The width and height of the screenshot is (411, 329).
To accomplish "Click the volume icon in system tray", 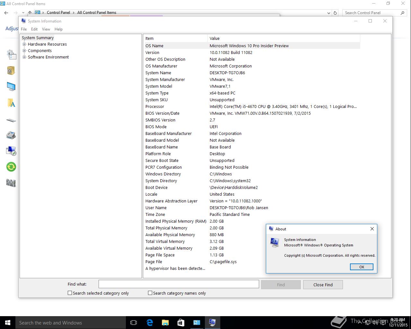I will pos(375,323).
